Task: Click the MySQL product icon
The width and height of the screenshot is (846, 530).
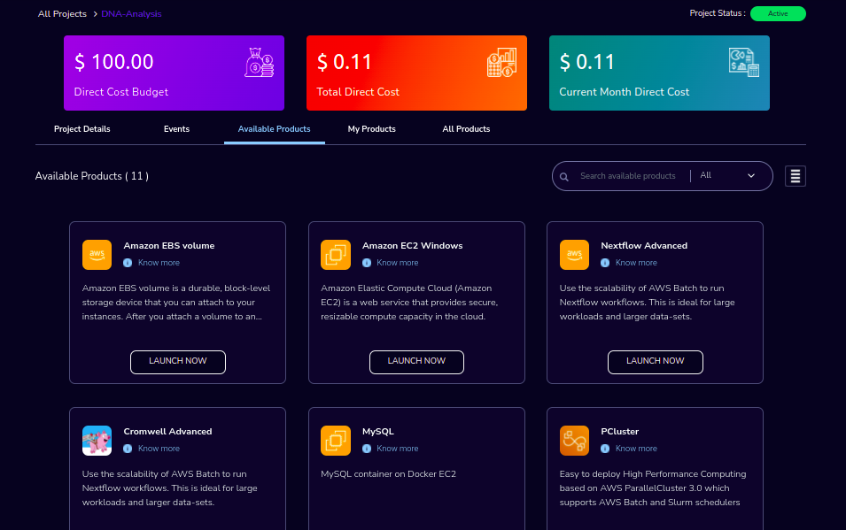Action: point(336,441)
